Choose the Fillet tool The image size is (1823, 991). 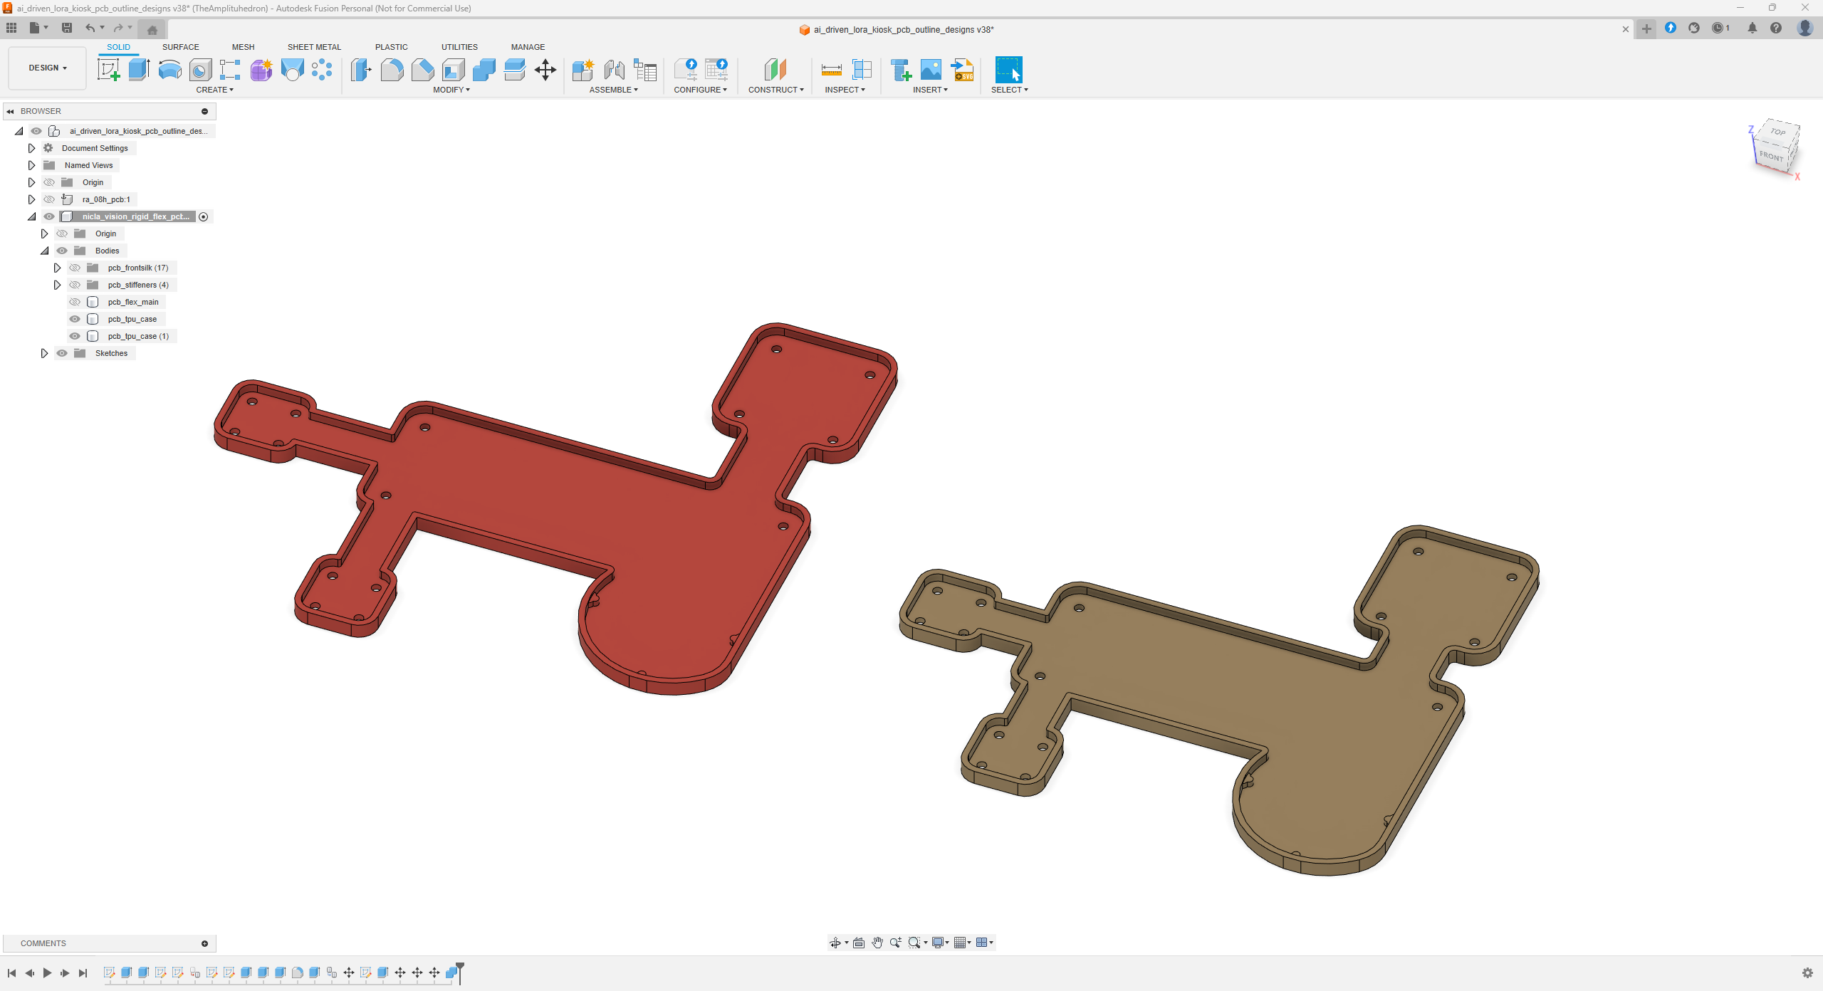pos(392,70)
